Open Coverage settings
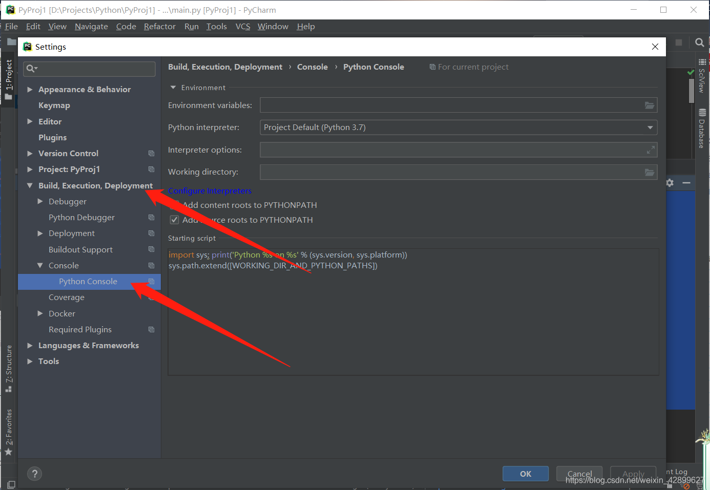The width and height of the screenshot is (710, 490). [x=67, y=297]
